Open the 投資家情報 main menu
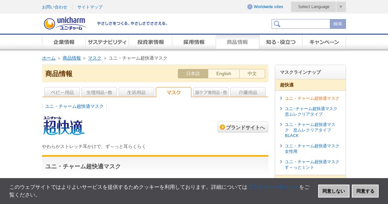 pyautogui.click(x=150, y=42)
